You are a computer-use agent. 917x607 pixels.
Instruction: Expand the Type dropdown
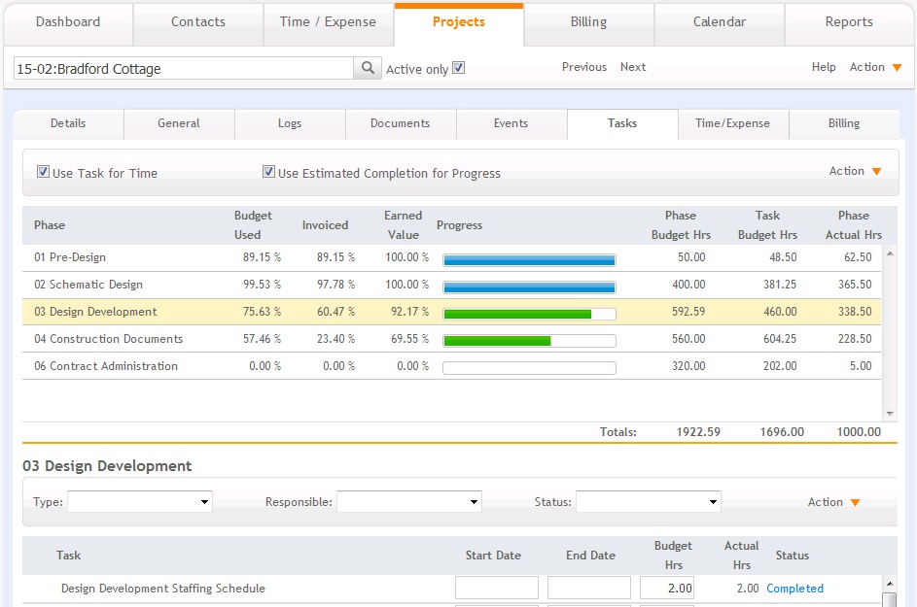[140, 502]
